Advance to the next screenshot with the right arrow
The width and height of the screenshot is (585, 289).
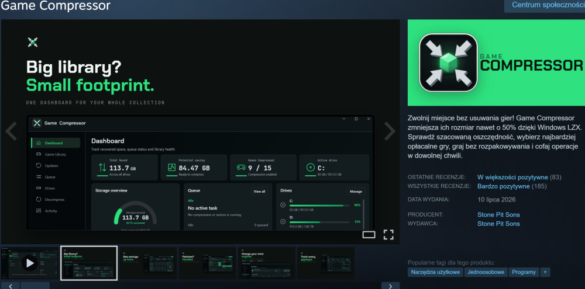pos(390,131)
